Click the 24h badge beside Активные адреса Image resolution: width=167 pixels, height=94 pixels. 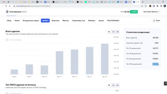click(x=141, y=43)
